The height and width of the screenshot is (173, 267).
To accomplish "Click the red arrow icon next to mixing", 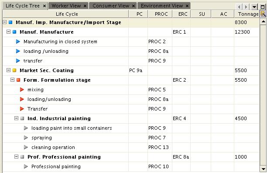I will point(22,90).
